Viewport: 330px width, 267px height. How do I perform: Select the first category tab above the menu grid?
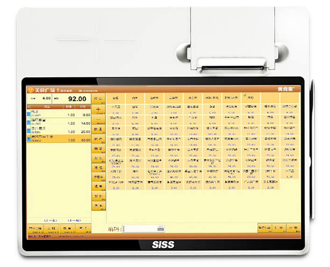point(115,98)
